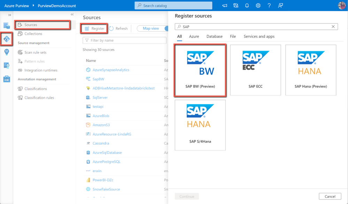Open the Insights lightbulb icon
Viewport: 348px width, 204px height.
[x=7, y=52]
